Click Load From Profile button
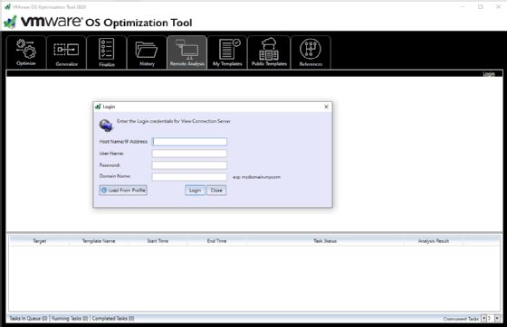507x327 pixels. click(123, 191)
